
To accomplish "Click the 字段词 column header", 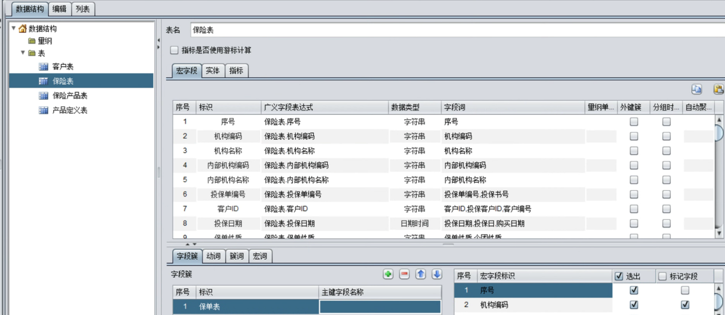I will tap(513, 107).
